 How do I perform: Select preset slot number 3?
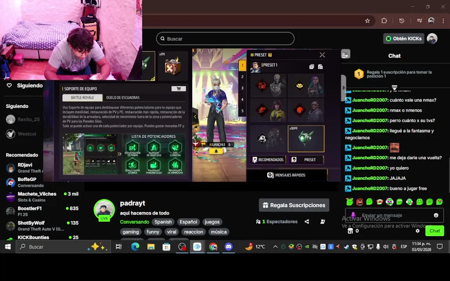(242, 88)
